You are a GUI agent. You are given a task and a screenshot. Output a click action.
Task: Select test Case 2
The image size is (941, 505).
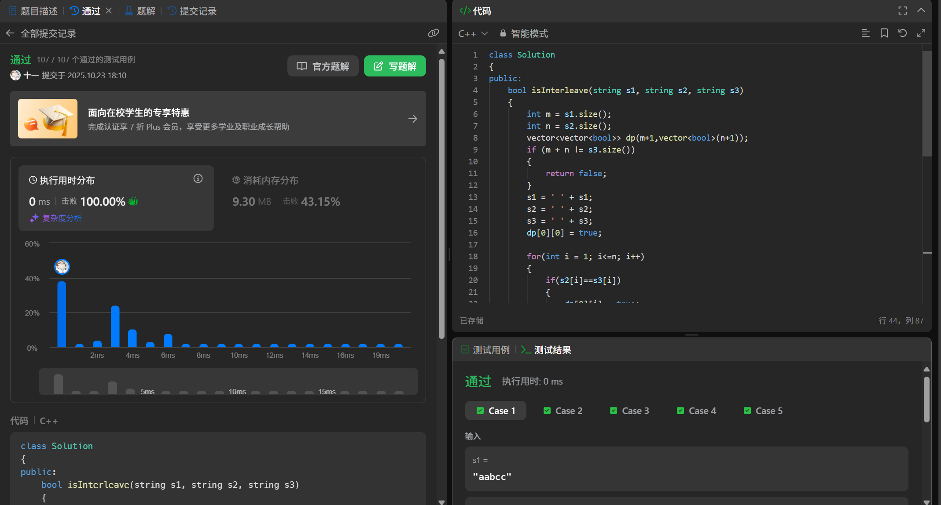click(563, 411)
